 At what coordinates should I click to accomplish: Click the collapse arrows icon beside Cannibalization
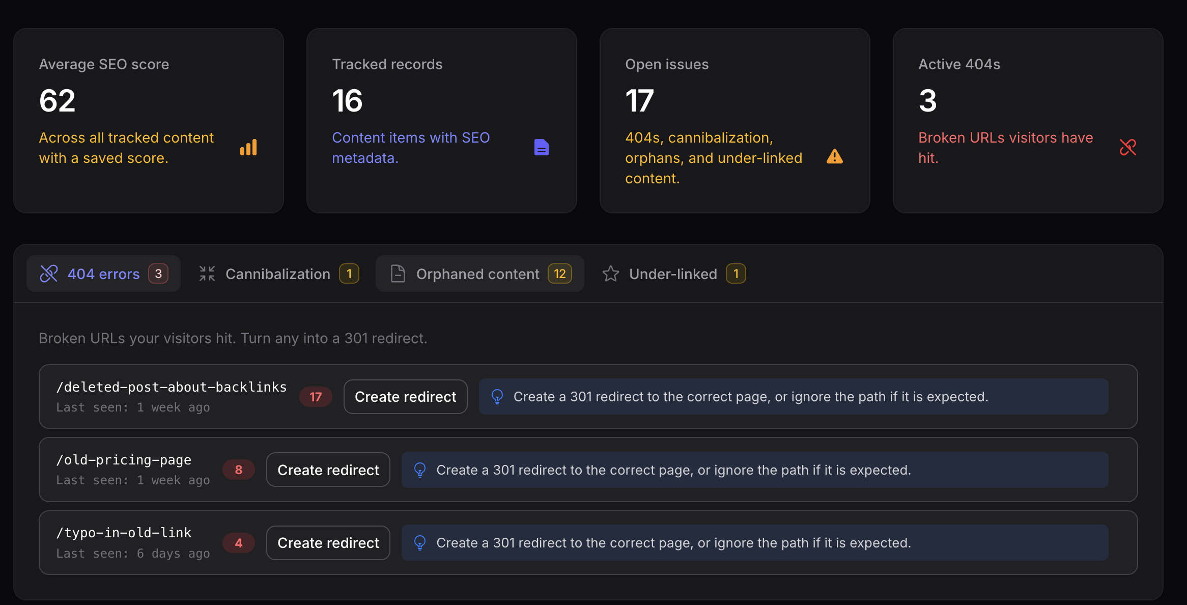point(207,274)
